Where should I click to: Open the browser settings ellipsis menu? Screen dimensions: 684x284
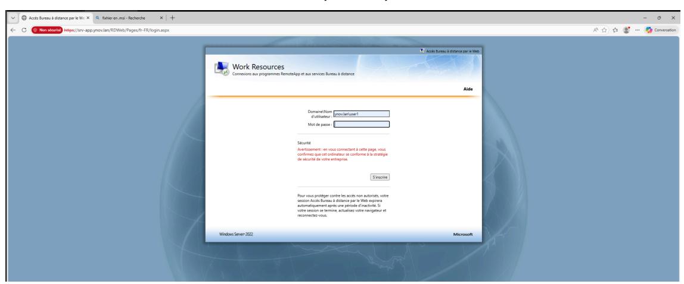tap(638, 30)
